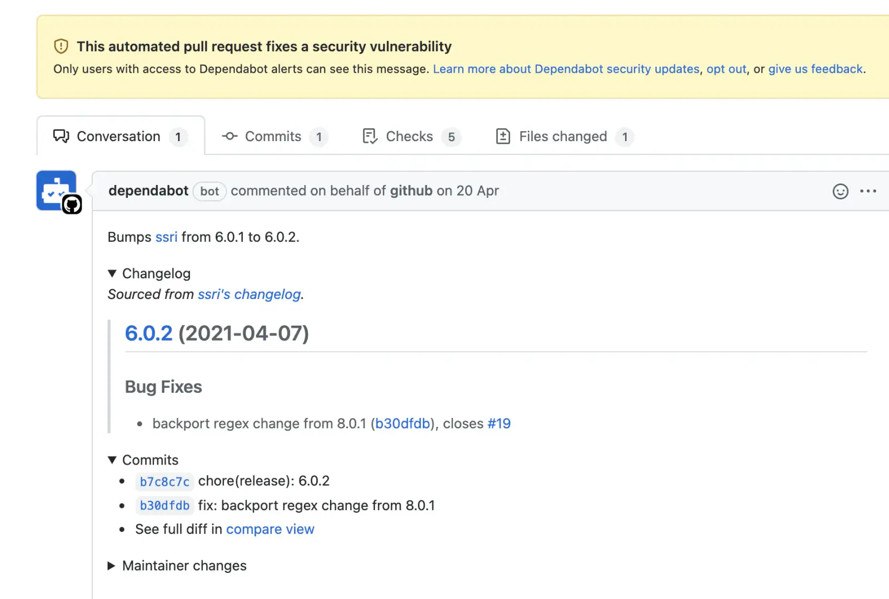Click the security shield alert icon
Screen dimensions: 889x599
click(x=61, y=46)
